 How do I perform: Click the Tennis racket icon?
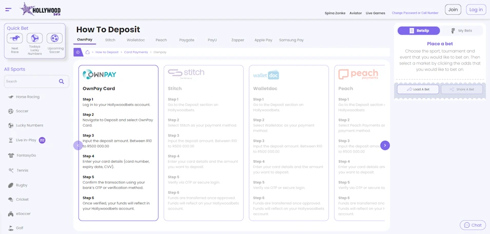(x=11, y=171)
